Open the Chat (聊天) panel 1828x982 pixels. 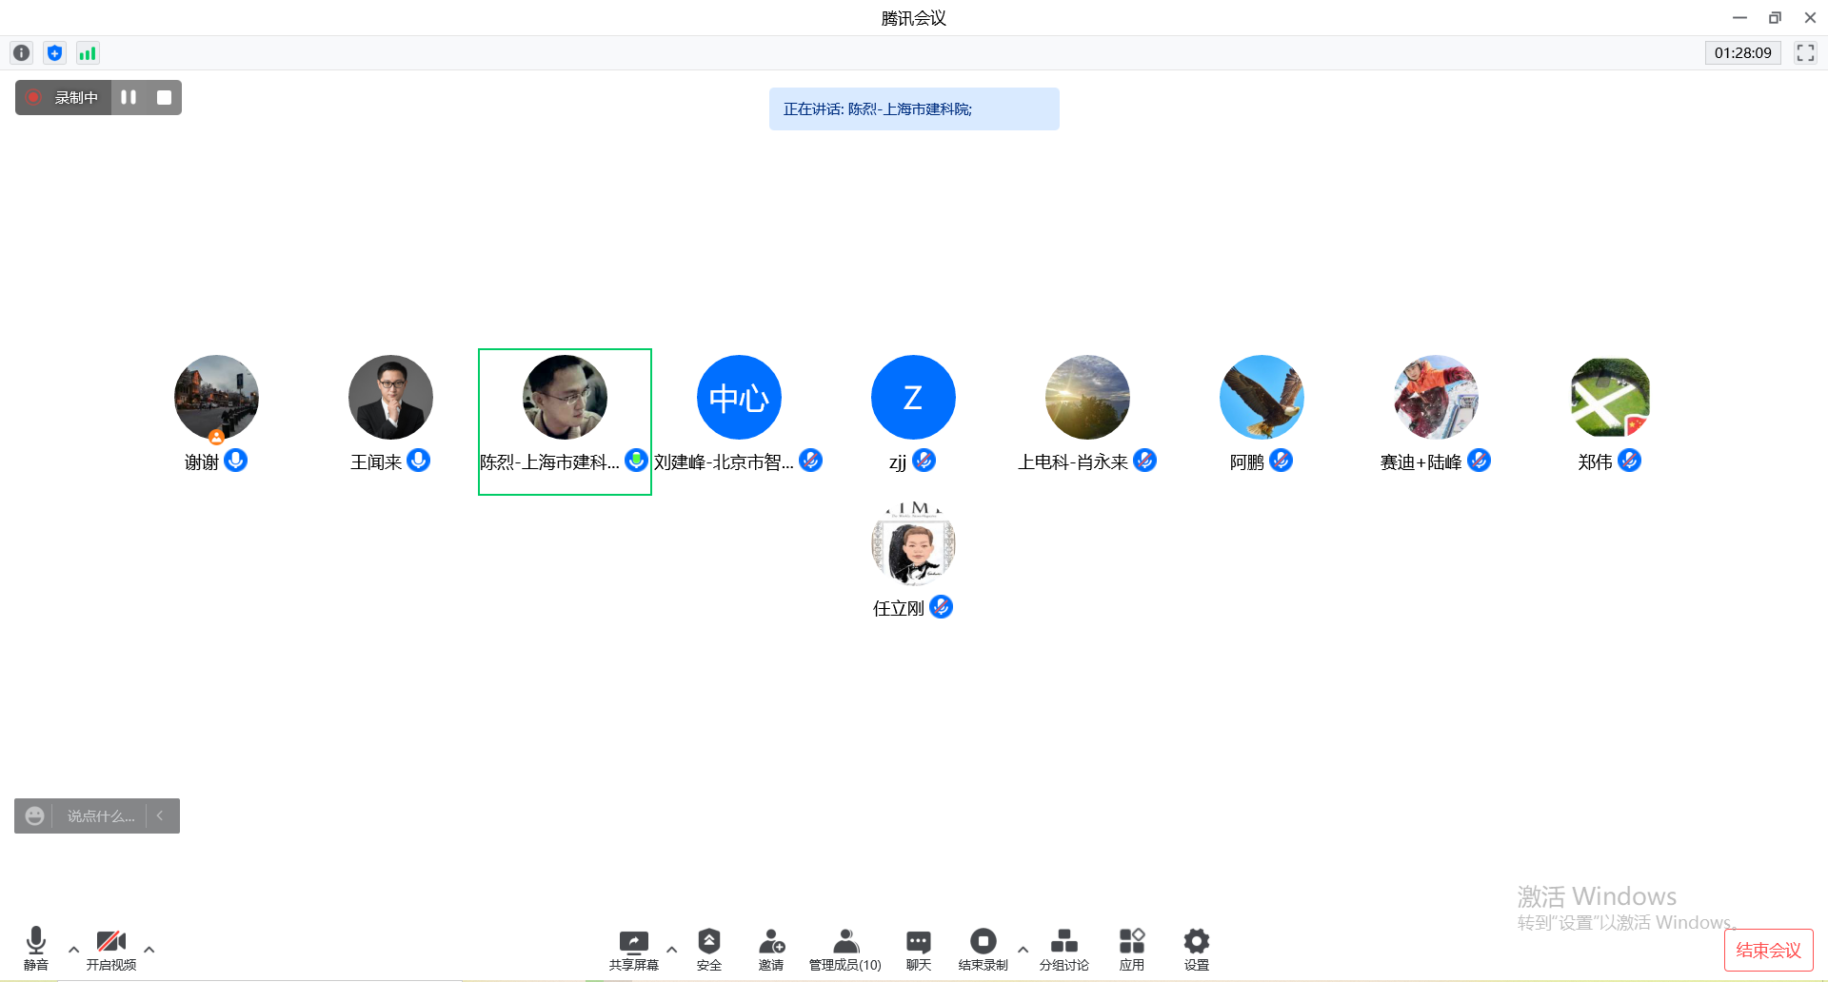click(x=918, y=949)
